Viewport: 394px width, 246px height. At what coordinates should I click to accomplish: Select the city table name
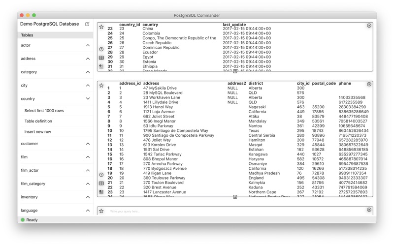pos(24,85)
